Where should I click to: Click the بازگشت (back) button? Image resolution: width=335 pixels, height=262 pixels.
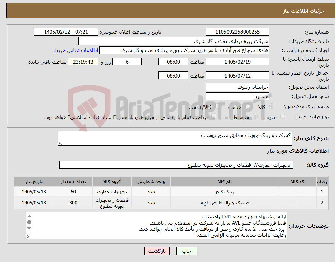point(157,251)
